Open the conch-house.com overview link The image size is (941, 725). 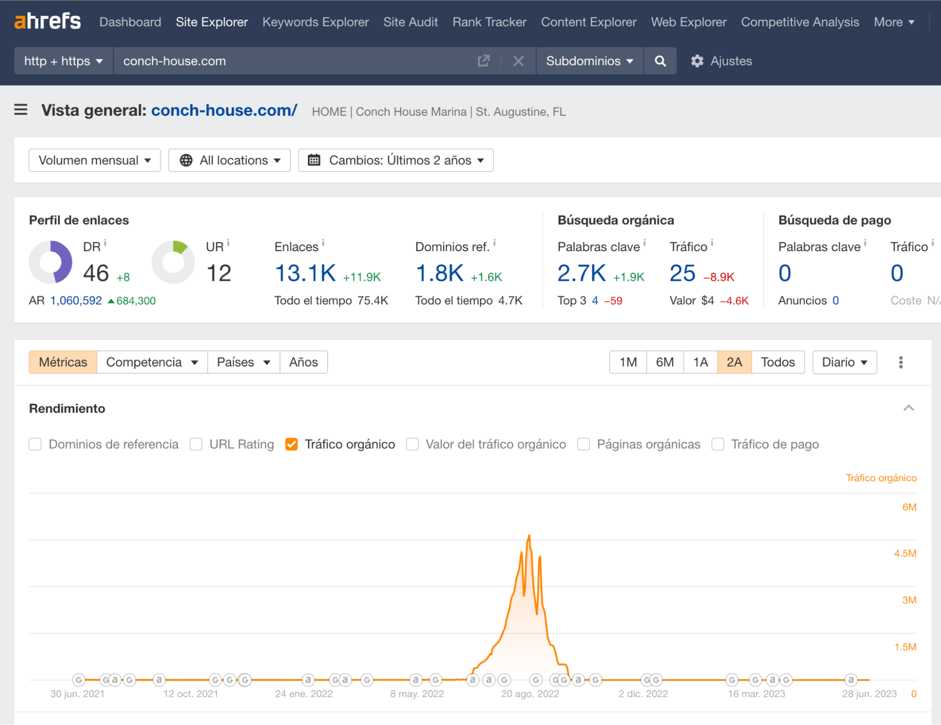(x=223, y=110)
